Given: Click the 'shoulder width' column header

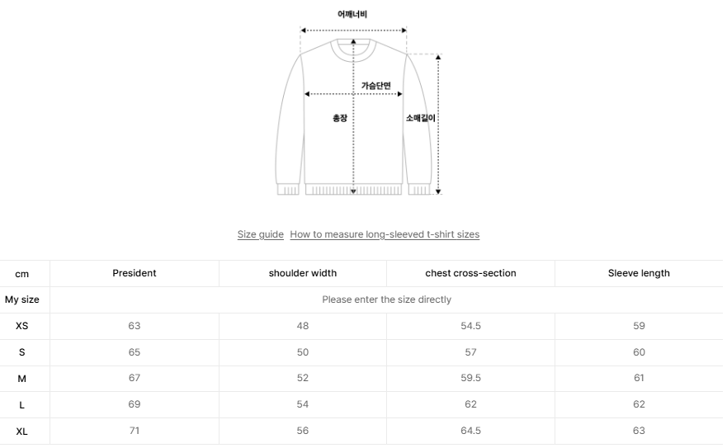Looking at the screenshot, I should tap(303, 273).
